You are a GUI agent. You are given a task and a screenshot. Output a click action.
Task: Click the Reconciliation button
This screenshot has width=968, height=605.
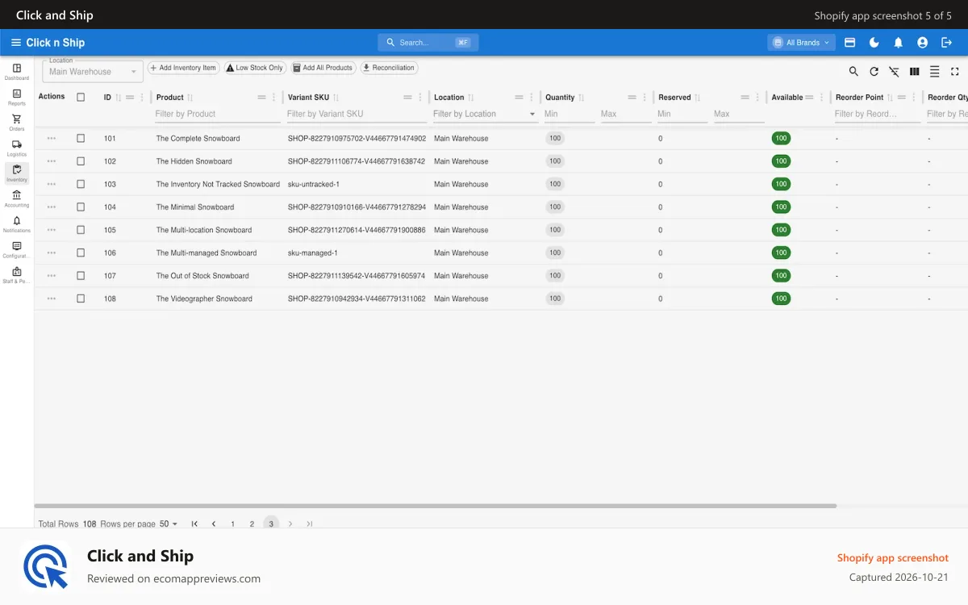tap(389, 68)
